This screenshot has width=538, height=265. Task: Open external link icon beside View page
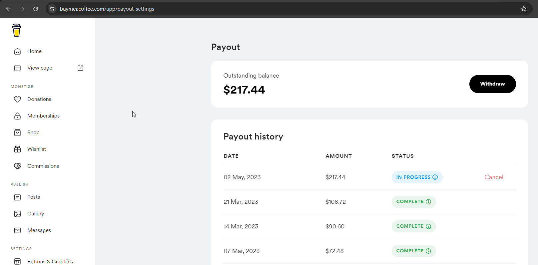tap(80, 68)
